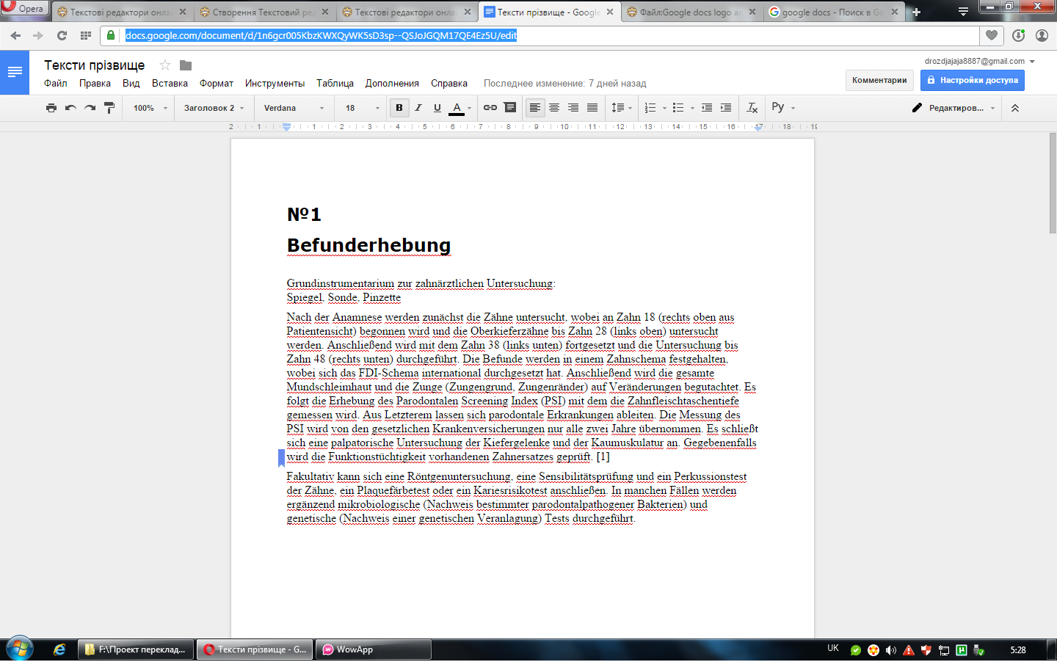Click the Undo arrow icon
Viewport: 1057px width, 662px height.
click(x=70, y=108)
